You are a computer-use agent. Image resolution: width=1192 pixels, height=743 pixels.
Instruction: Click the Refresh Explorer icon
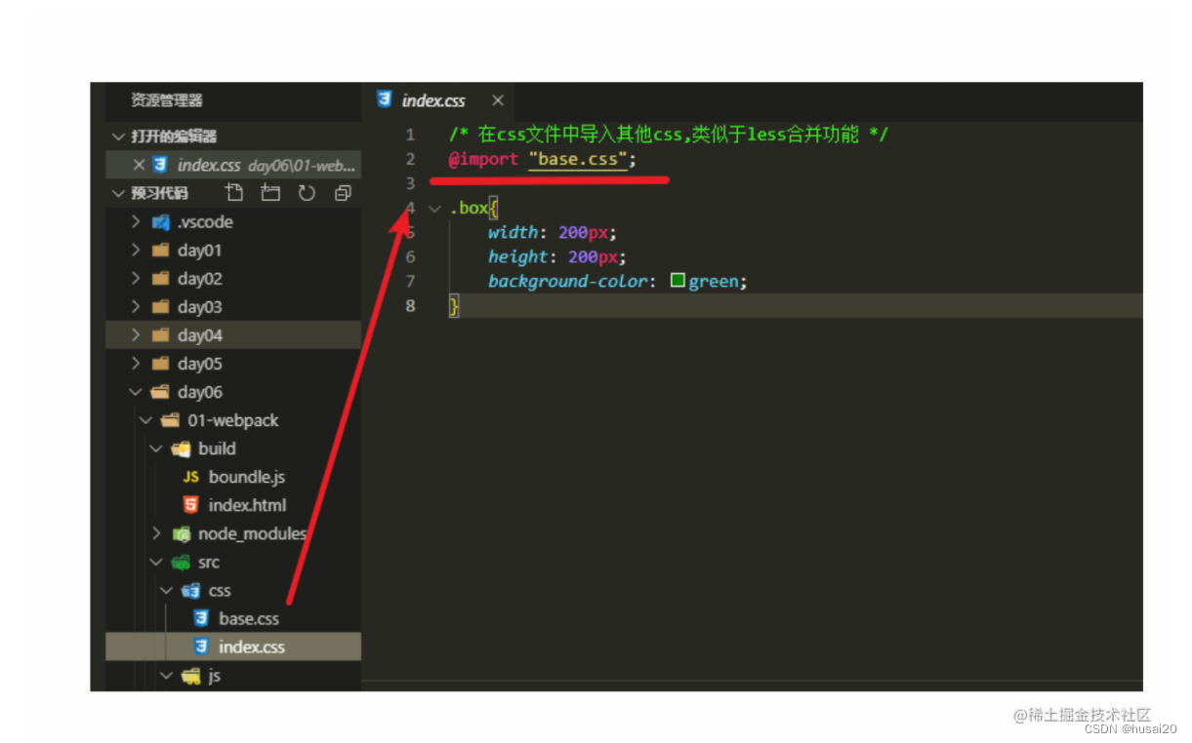tap(307, 192)
